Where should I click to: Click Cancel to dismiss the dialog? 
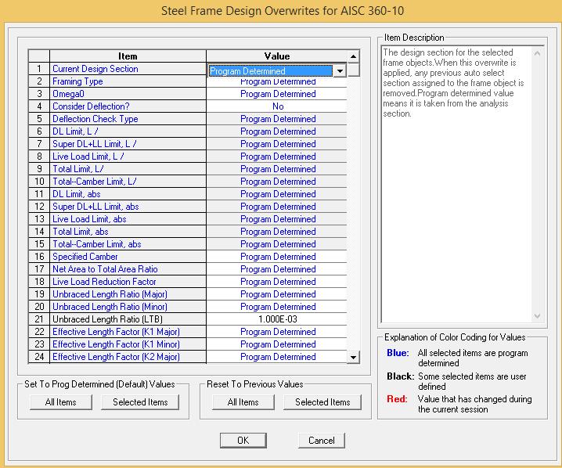[322, 441]
